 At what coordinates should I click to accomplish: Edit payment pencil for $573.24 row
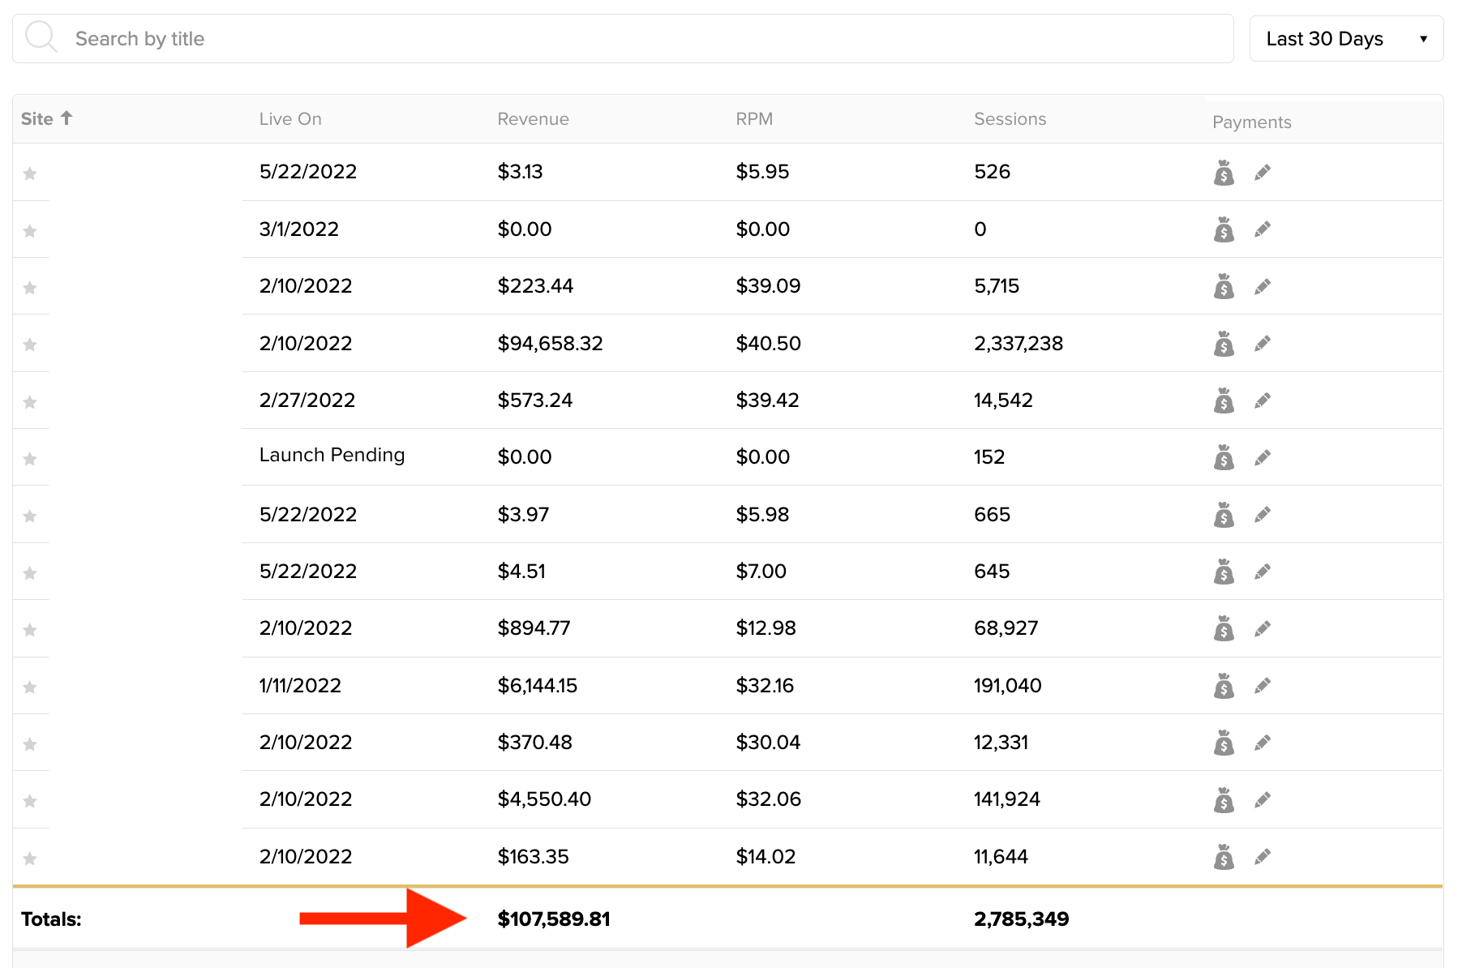click(x=1262, y=400)
